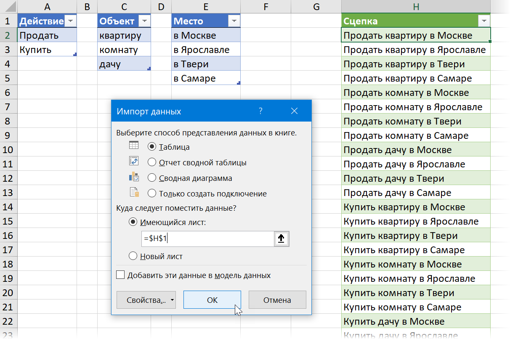Viewport: 510px width, 339px height.
Task: Click cell Продать комнату в Москве
Action: tap(416, 93)
